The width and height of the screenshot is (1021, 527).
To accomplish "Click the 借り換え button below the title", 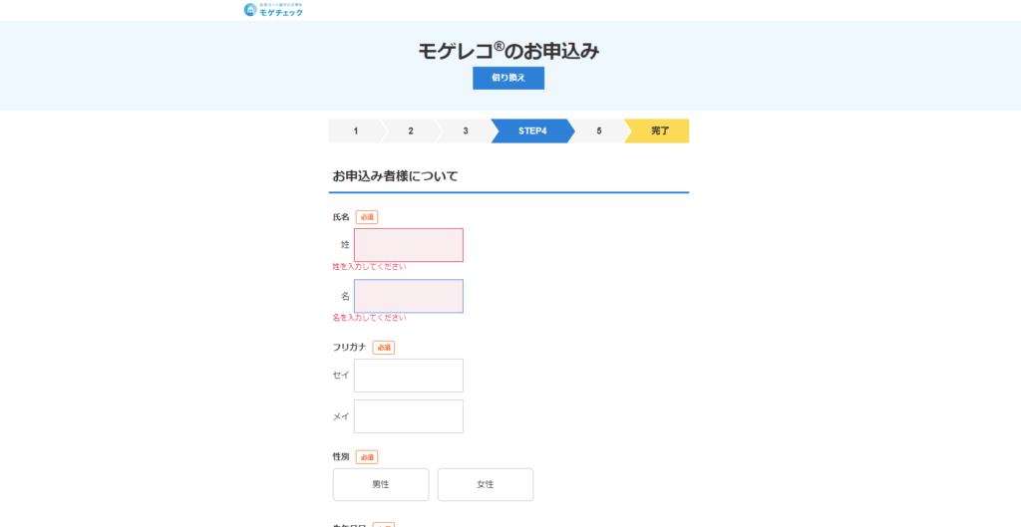I will (x=508, y=78).
